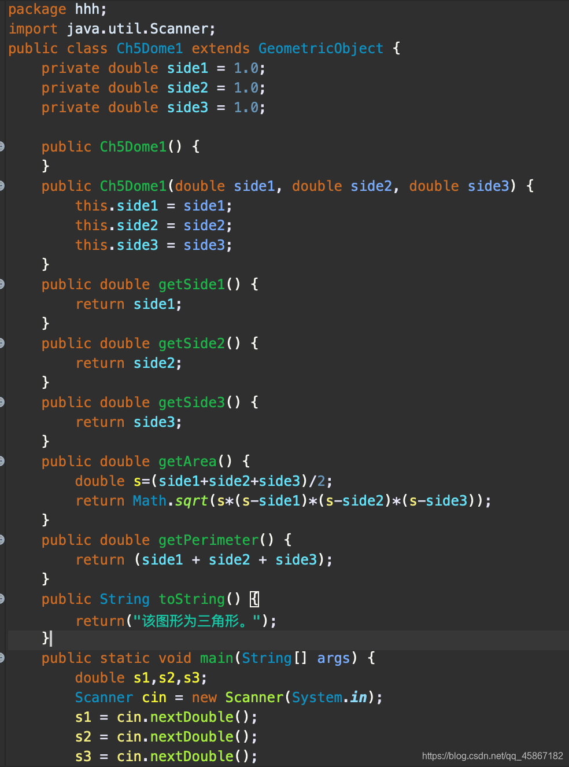Click the 'getPerimeter' method name
The image size is (569, 767).
pyautogui.click(x=208, y=540)
